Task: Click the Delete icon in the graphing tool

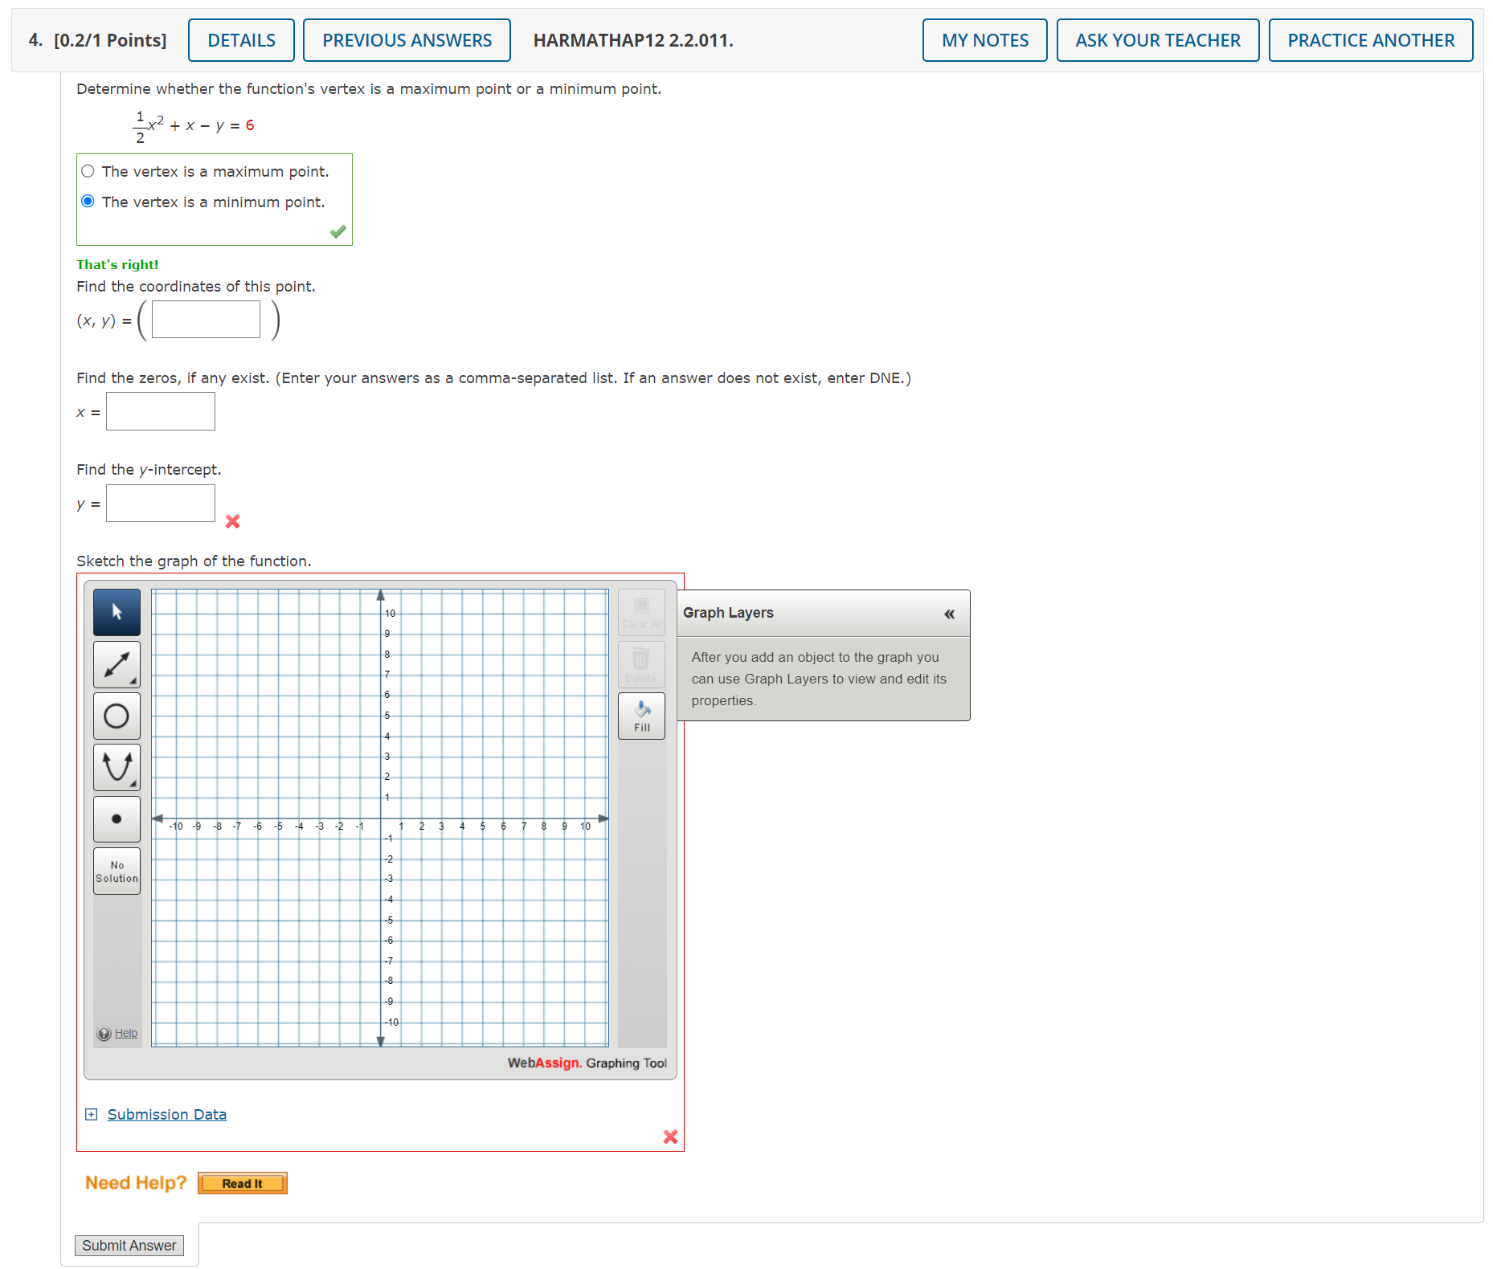Action: click(x=640, y=663)
